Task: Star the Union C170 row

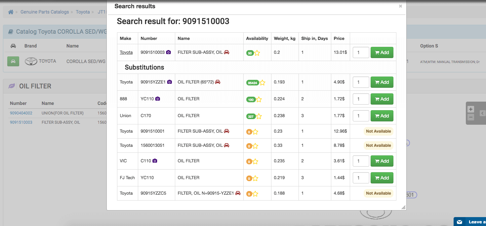Action: (x=259, y=116)
